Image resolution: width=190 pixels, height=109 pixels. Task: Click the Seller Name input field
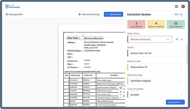coord(150,39)
